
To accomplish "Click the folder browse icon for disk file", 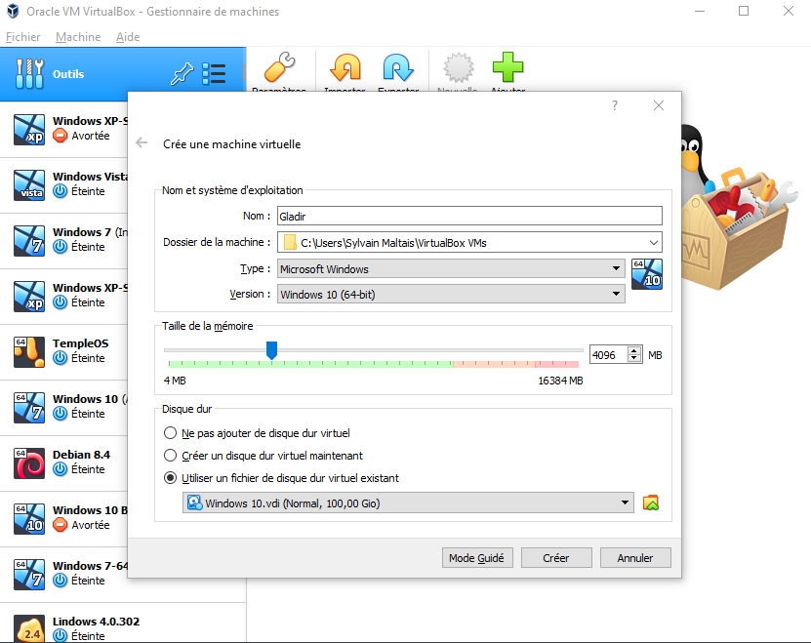I will tap(651, 502).
